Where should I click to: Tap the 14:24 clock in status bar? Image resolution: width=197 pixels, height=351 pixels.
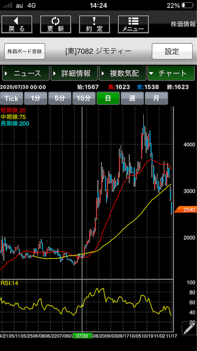[98, 5]
